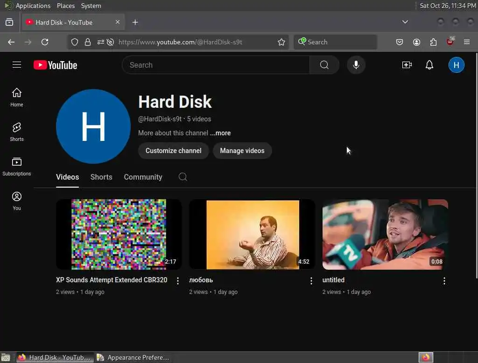The width and height of the screenshot is (478, 363).
Task: Click the channel search magnifier icon
Action: (x=183, y=177)
